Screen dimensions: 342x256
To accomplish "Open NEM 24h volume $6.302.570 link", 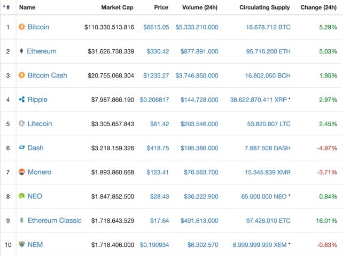I will coord(203,245).
